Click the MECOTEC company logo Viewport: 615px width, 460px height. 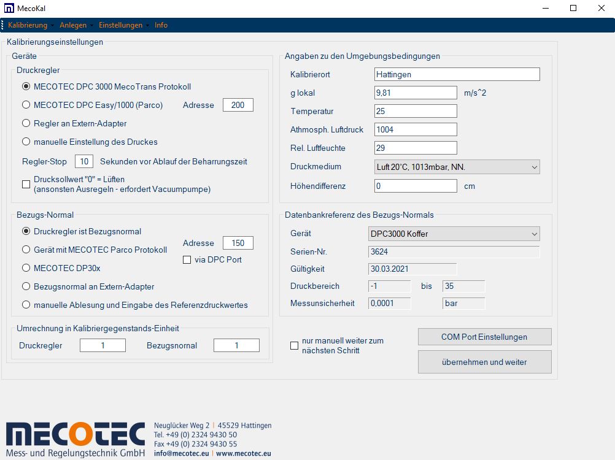pyautogui.click(x=75, y=439)
